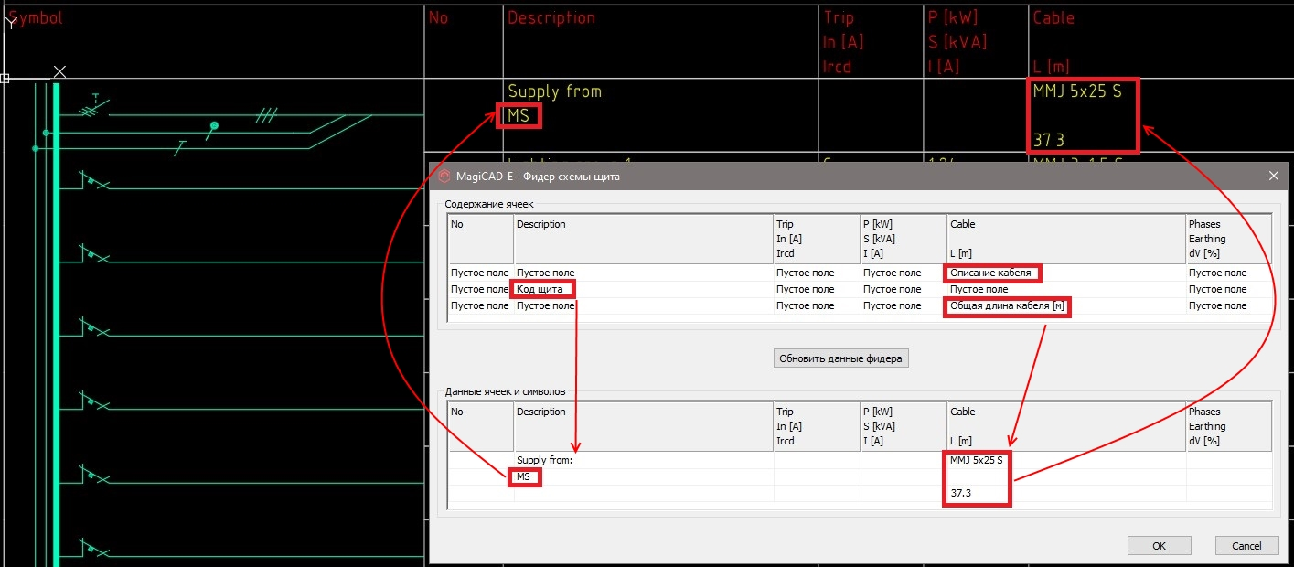
Task: Select the Описание кабеля cell
Action: point(990,273)
